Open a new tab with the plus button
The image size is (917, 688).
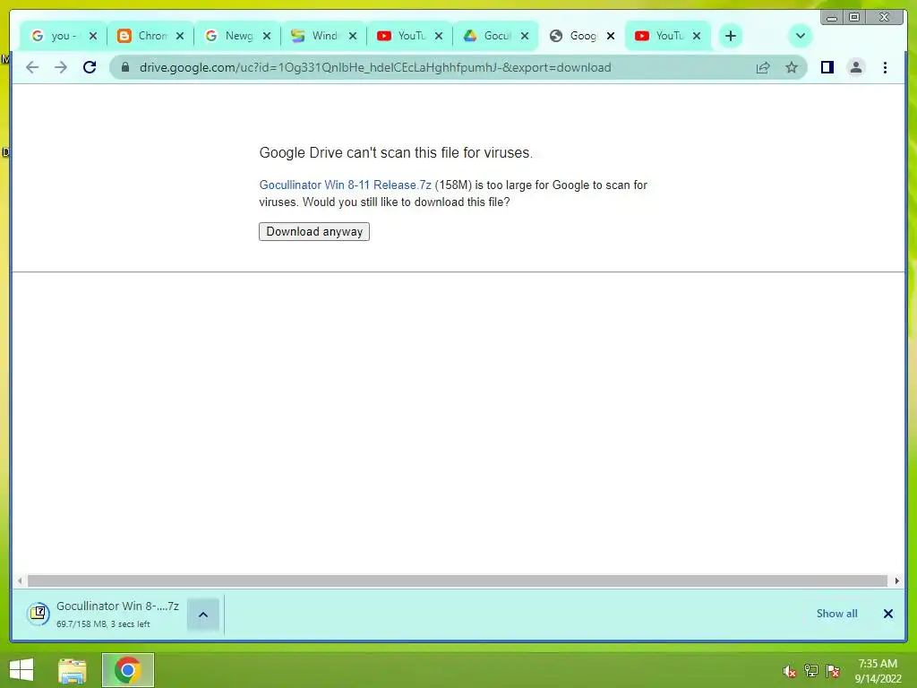(x=731, y=36)
